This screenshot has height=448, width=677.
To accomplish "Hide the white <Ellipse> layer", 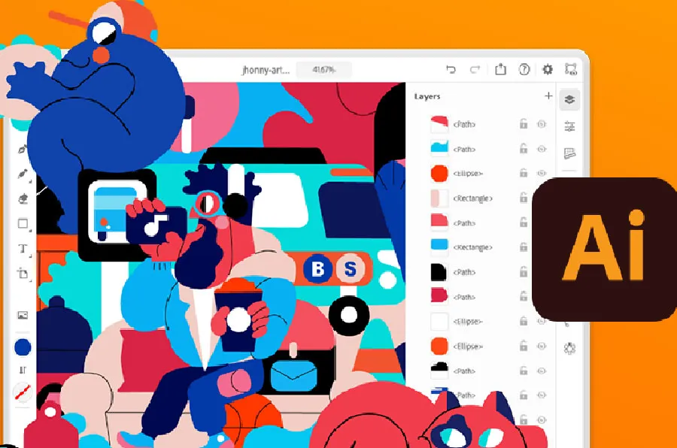I will pyautogui.click(x=540, y=322).
